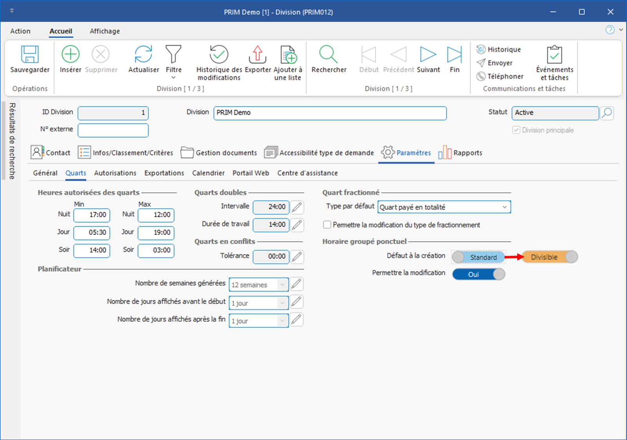Toggle the Permettre la modification Oui switch
Screen dimensions: 627x440
478,274
